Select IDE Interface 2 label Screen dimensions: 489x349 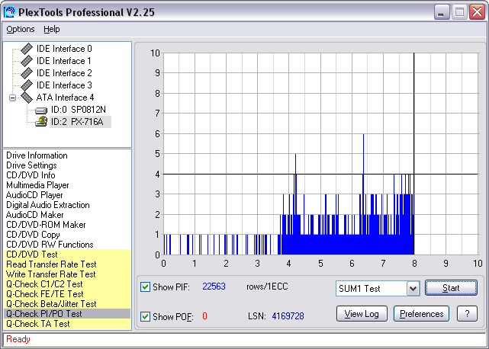pos(64,73)
